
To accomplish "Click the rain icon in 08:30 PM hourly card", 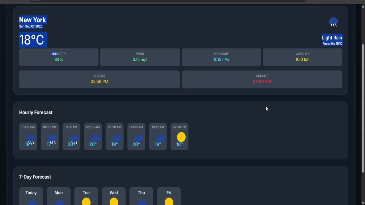I will pyautogui.click(x=52, y=140).
